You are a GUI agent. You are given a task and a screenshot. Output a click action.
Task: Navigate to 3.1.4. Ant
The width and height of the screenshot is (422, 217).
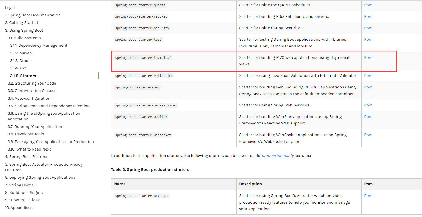click(18, 68)
